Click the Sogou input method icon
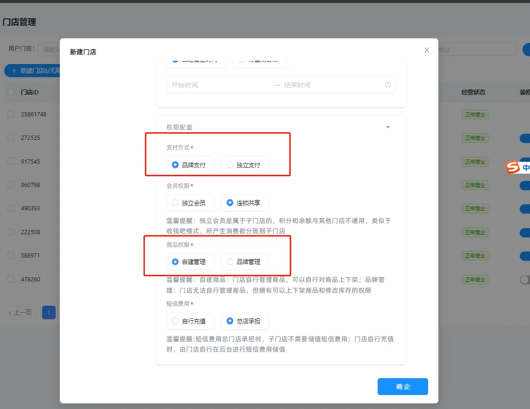 (512, 167)
